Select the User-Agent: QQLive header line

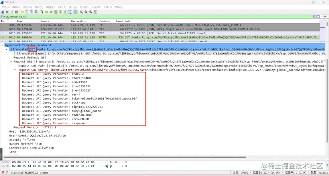coord(37,135)
